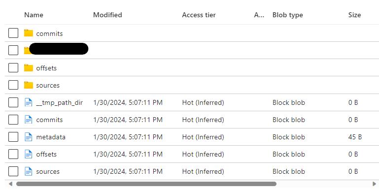Image resolution: width=379 pixels, height=191 pixels.
Task: Sort by the Size column header
Action: 354,15
